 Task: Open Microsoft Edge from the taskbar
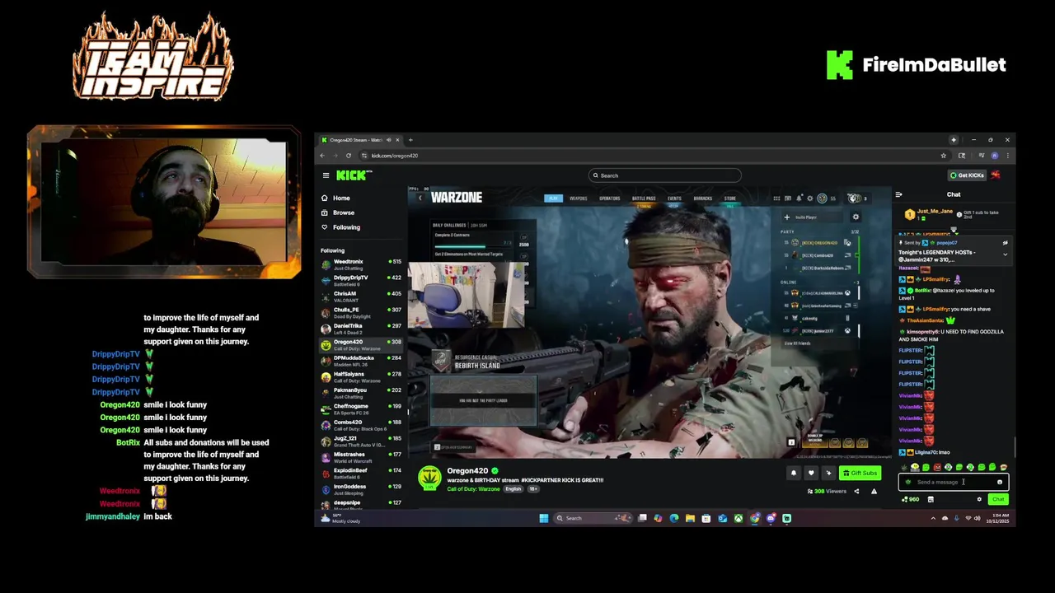point(674,518)
